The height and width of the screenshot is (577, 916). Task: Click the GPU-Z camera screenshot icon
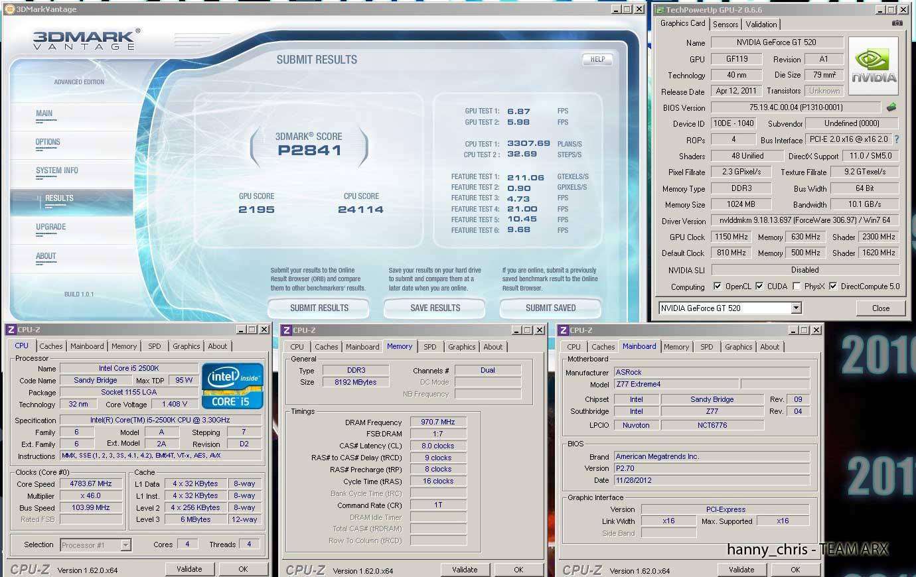point(897,23)
